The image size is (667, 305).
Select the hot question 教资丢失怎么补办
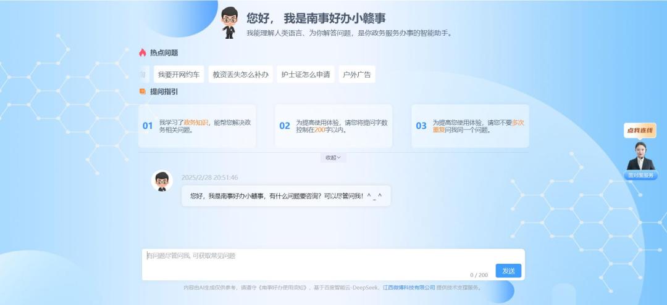click(x=240, y=74)
